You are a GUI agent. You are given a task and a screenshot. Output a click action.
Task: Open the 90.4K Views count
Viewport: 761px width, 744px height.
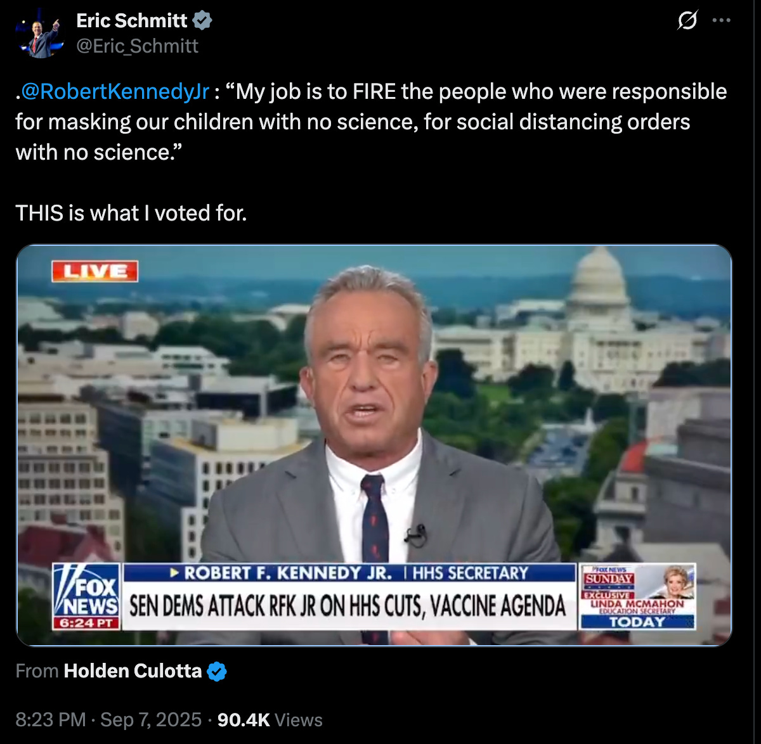(270, 720)
